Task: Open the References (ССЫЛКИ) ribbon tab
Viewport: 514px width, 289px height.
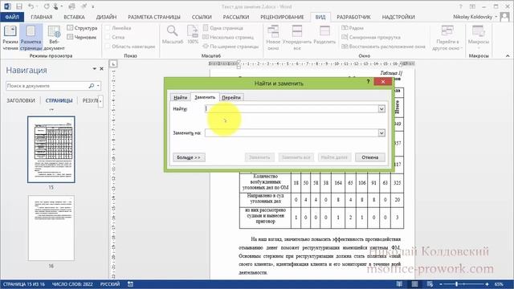Action: click(202, 17)
